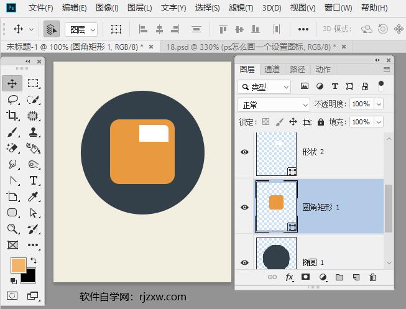Image resolution: width=406 pixels, height=309 pixels.
Task: Select the Eraser tool
Action: 12,148
